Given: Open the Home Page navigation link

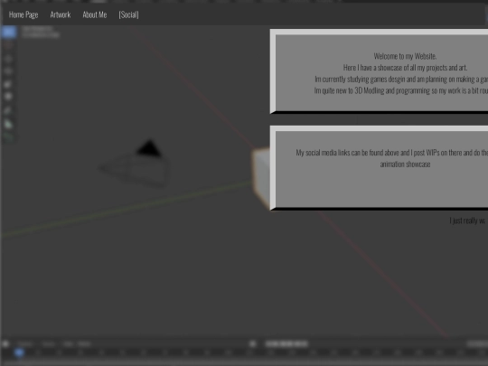Looking at the screenshot, I should coord(23,14).
